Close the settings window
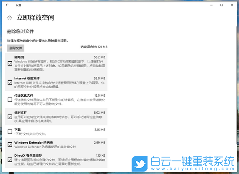This screenshot has height=174, width=239. pyautogui.click(x=232, y=5)
